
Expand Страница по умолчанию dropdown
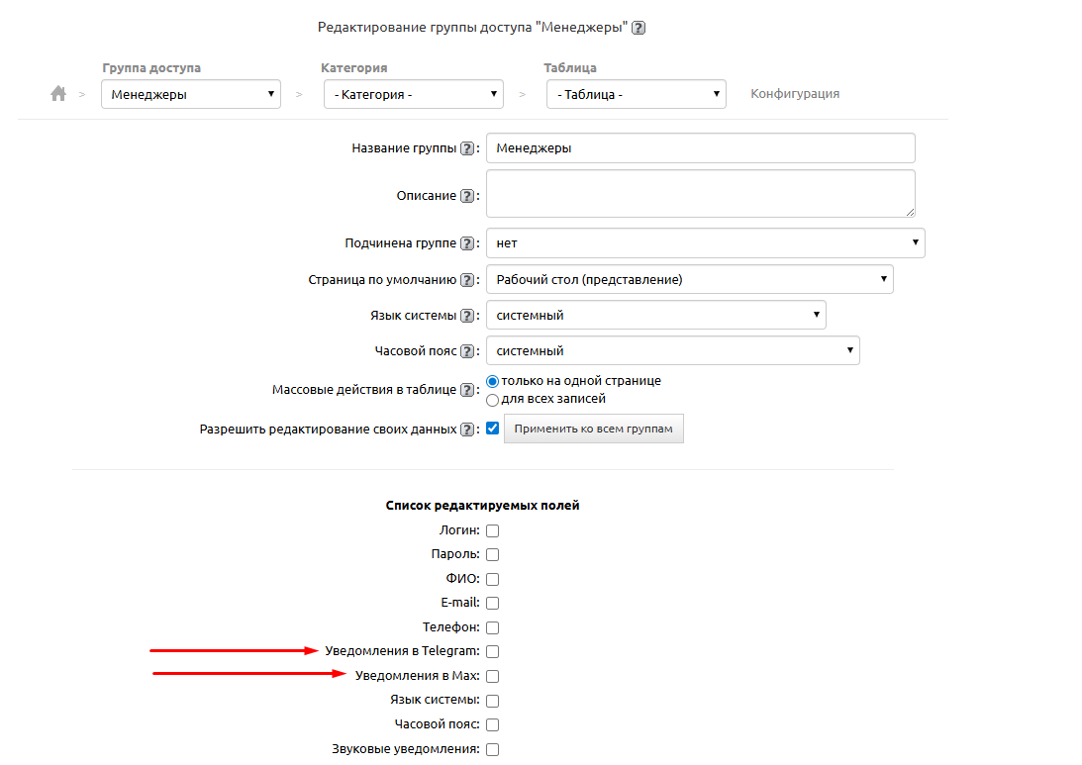689,280
